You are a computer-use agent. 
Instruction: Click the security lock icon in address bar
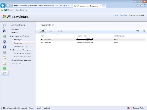[64, 6]
